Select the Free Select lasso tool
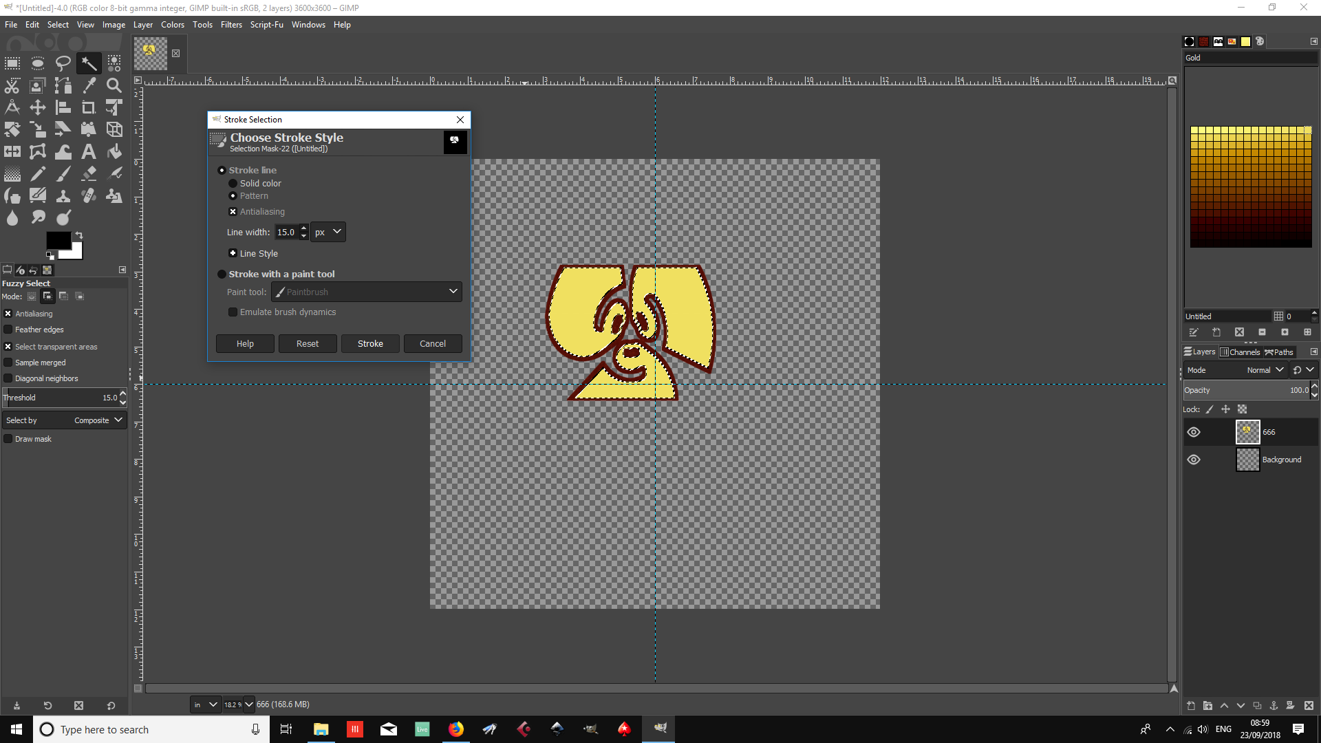The width and height of the screenshot is (1321, 743). (x=63, y=63)
